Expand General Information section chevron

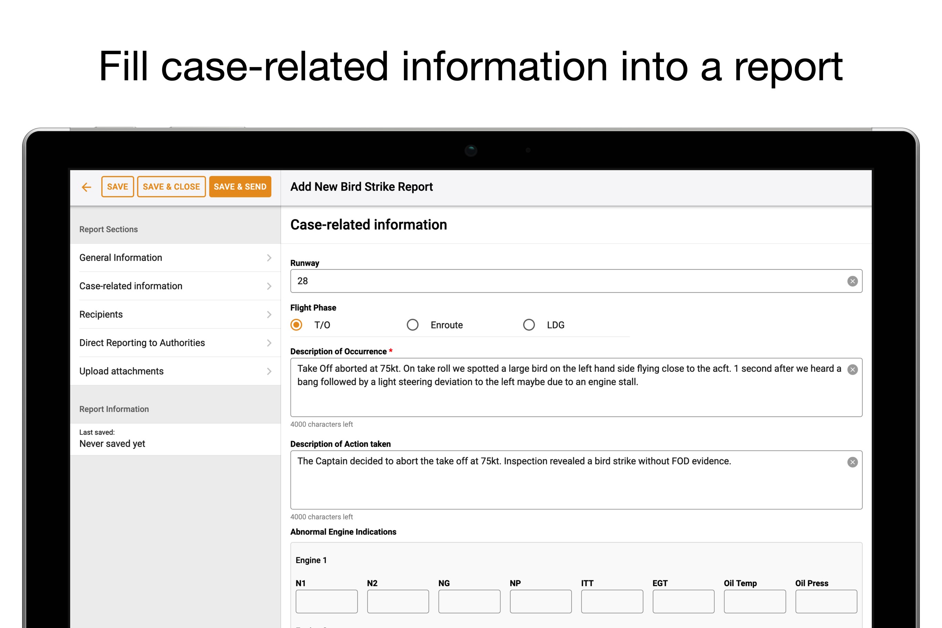click(269, 258)
